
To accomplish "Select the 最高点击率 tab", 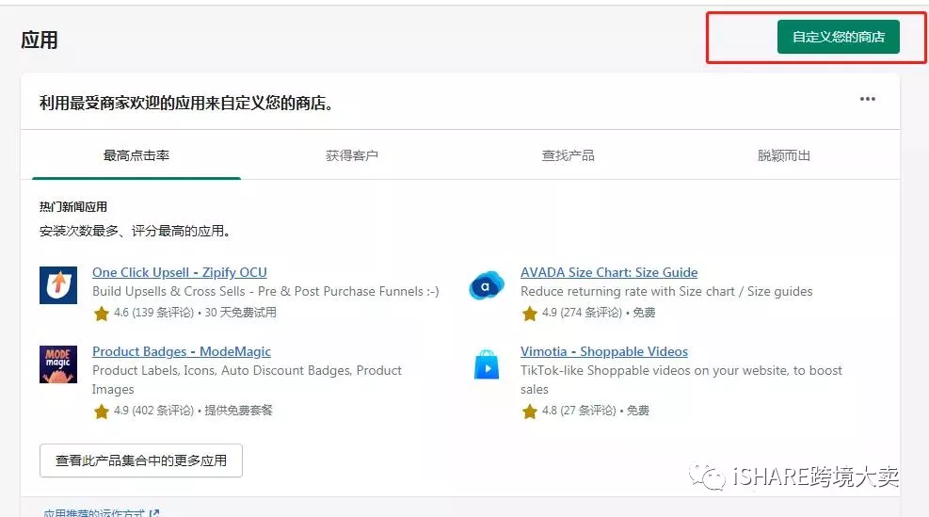I will (136, 155).
